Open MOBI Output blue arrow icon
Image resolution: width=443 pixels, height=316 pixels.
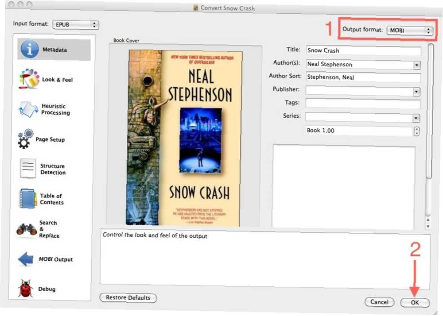pos(26,259)
